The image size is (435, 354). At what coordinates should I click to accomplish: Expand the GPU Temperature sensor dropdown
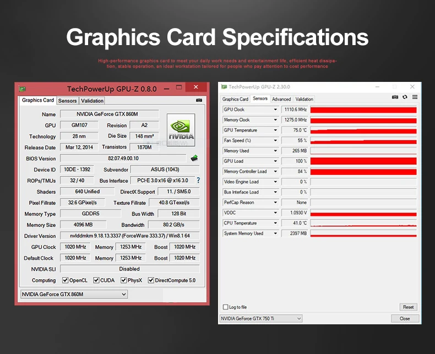point(275,130)
